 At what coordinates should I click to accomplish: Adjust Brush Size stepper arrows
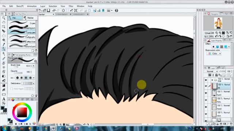(31, 66)
